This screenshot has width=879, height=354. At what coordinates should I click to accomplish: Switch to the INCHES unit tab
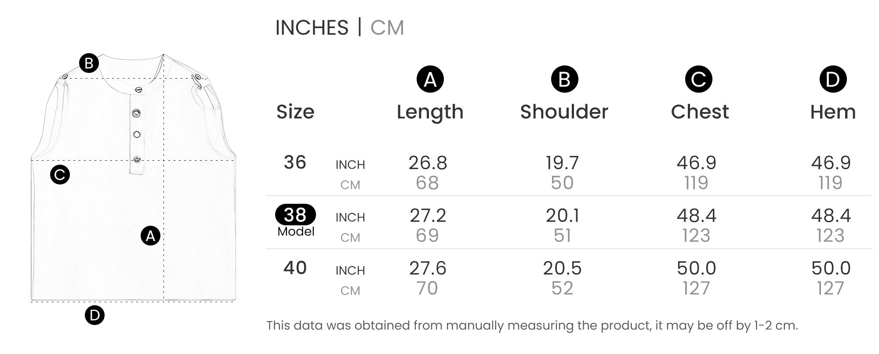point(312,28)
